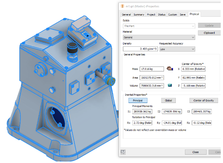223x163 pixels.
Task: Click the I3 principal moment field
Action: (x=202, y=111)
